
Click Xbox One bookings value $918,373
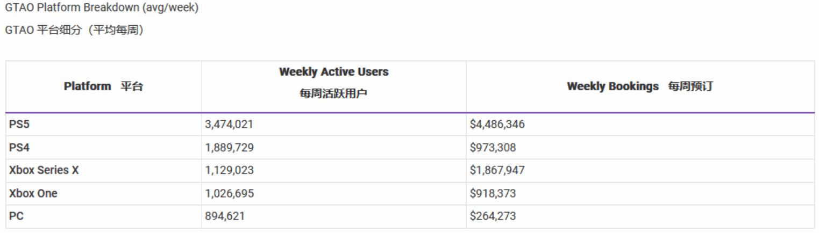coord(493,193)
